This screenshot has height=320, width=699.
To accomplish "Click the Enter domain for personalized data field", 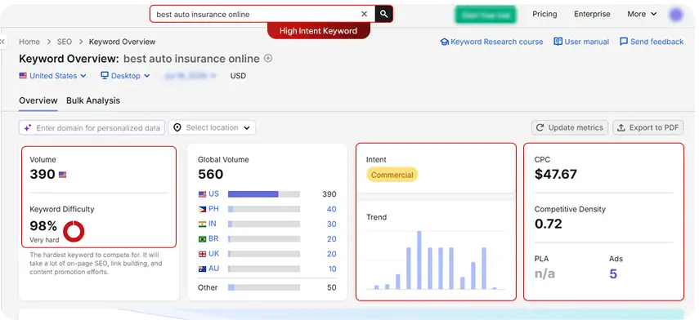I will [x=92, y=127].
